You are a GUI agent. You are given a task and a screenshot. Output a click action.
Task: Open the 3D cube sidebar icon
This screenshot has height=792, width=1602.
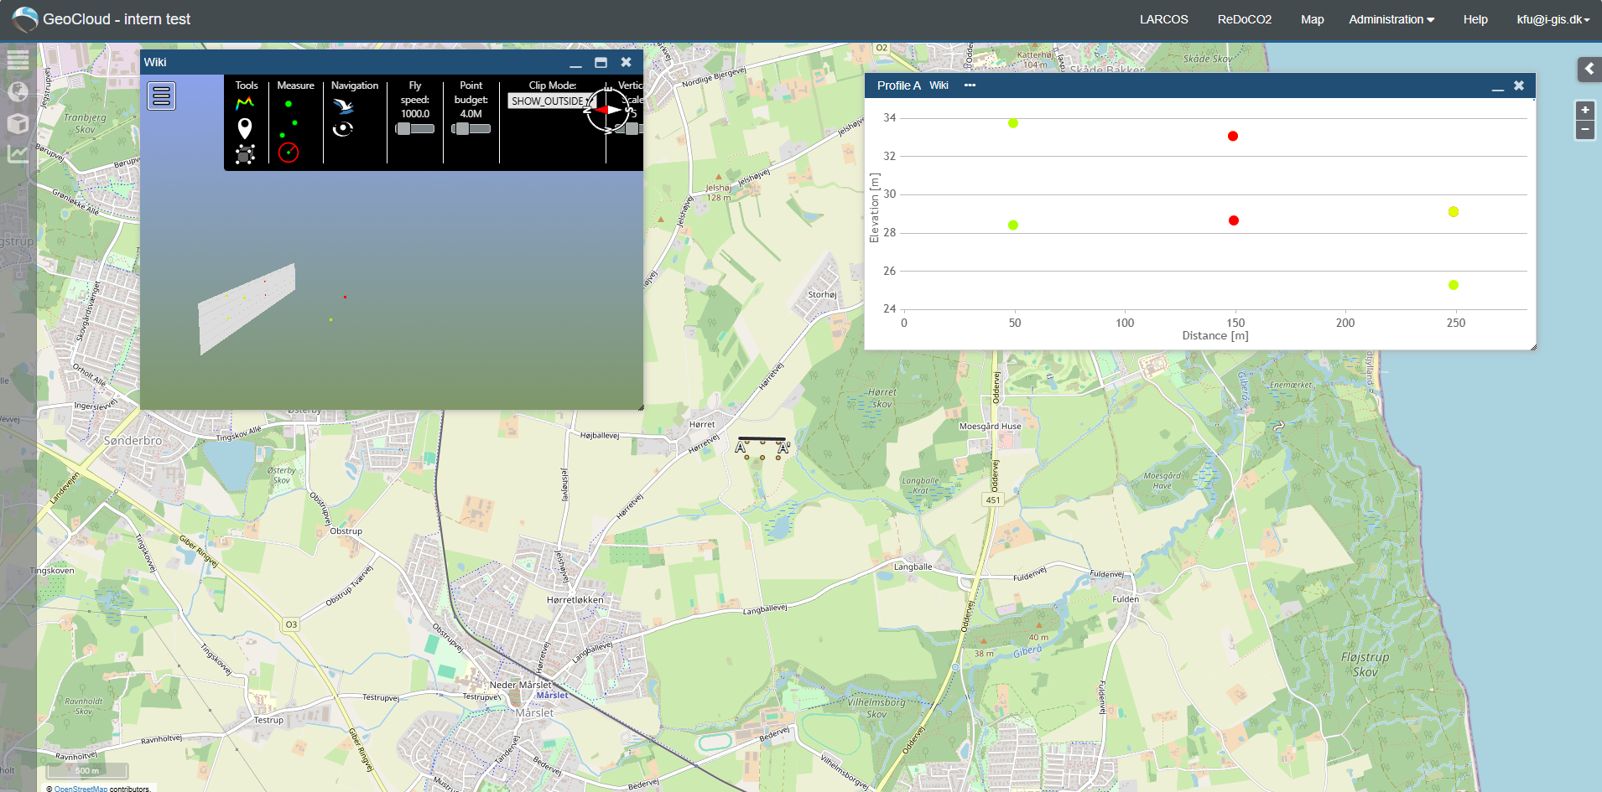(18, 123)
